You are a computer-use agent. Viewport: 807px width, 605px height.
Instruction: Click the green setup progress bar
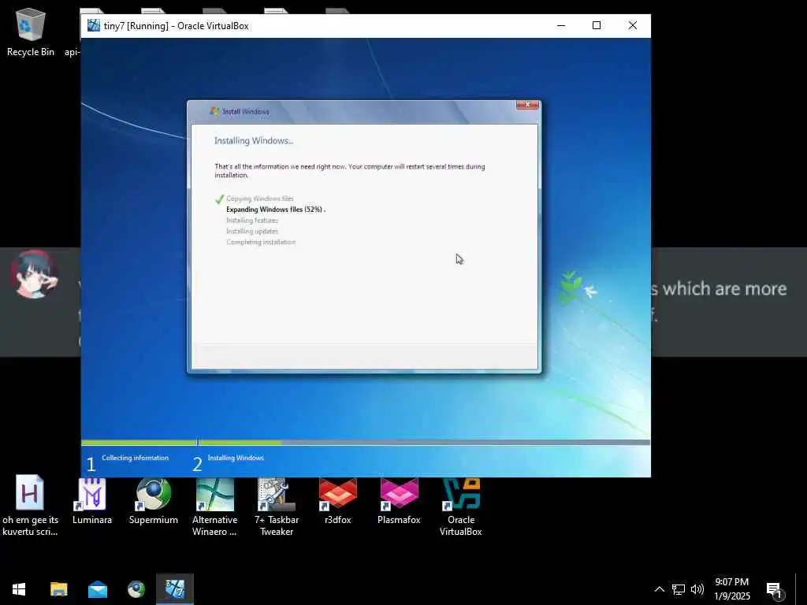tap(181, 443)
